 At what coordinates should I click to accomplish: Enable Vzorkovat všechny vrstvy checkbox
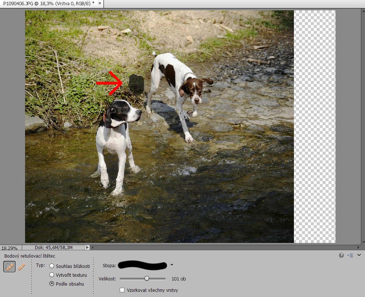point(122,290)
